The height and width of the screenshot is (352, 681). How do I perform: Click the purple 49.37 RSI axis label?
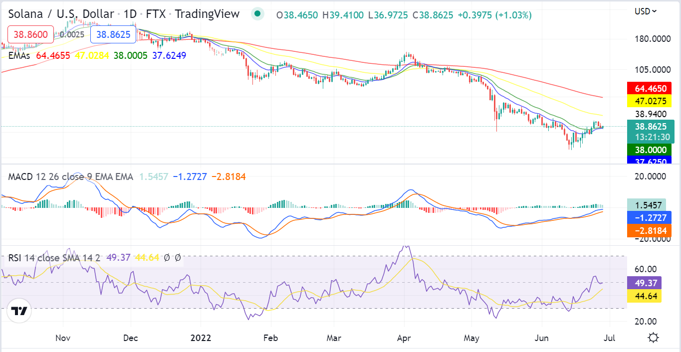pos(644,283)
